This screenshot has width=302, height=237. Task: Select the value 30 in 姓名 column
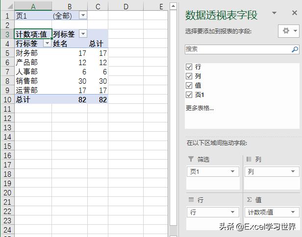tap(70, 81)
